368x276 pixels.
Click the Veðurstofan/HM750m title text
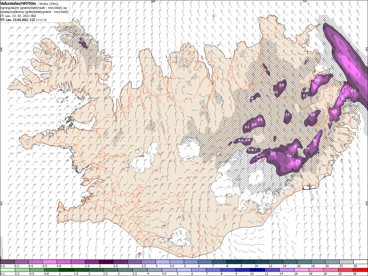[18, 3]
